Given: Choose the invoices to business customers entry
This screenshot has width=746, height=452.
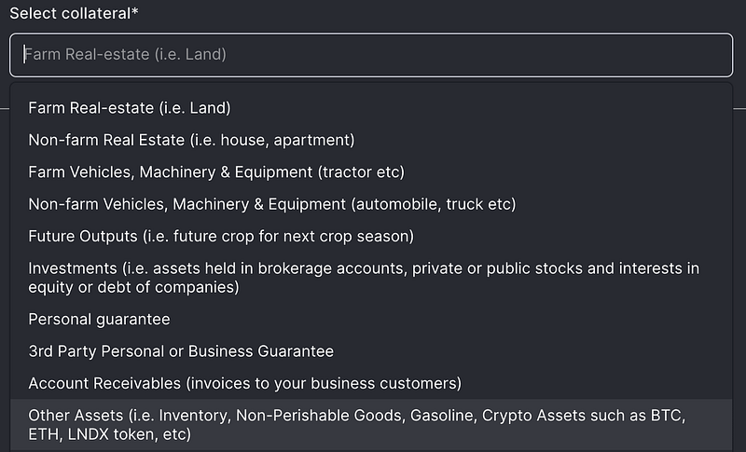Looking at the screenshot, I should [245, 383].
